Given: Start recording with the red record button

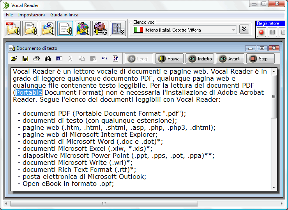Looking at the screenshot, I should pyautogui.click(x=261, y=32).
